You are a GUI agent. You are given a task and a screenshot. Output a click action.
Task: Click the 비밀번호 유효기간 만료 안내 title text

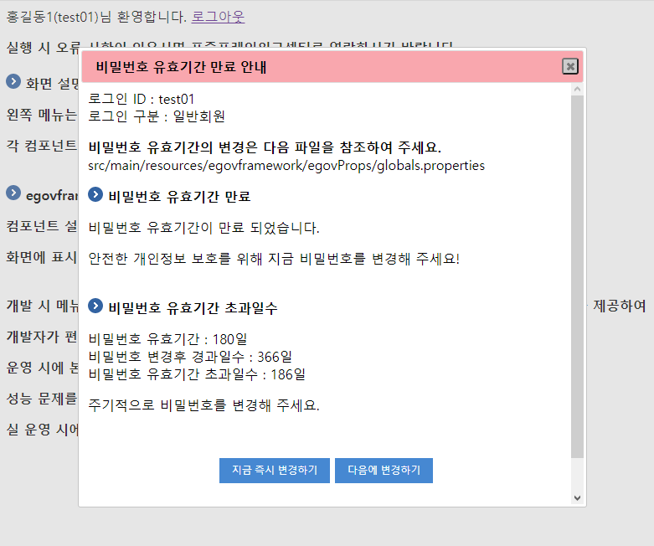point(181,67)
